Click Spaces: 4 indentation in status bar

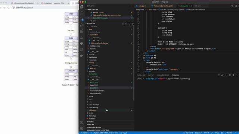(x=198, y=133)
